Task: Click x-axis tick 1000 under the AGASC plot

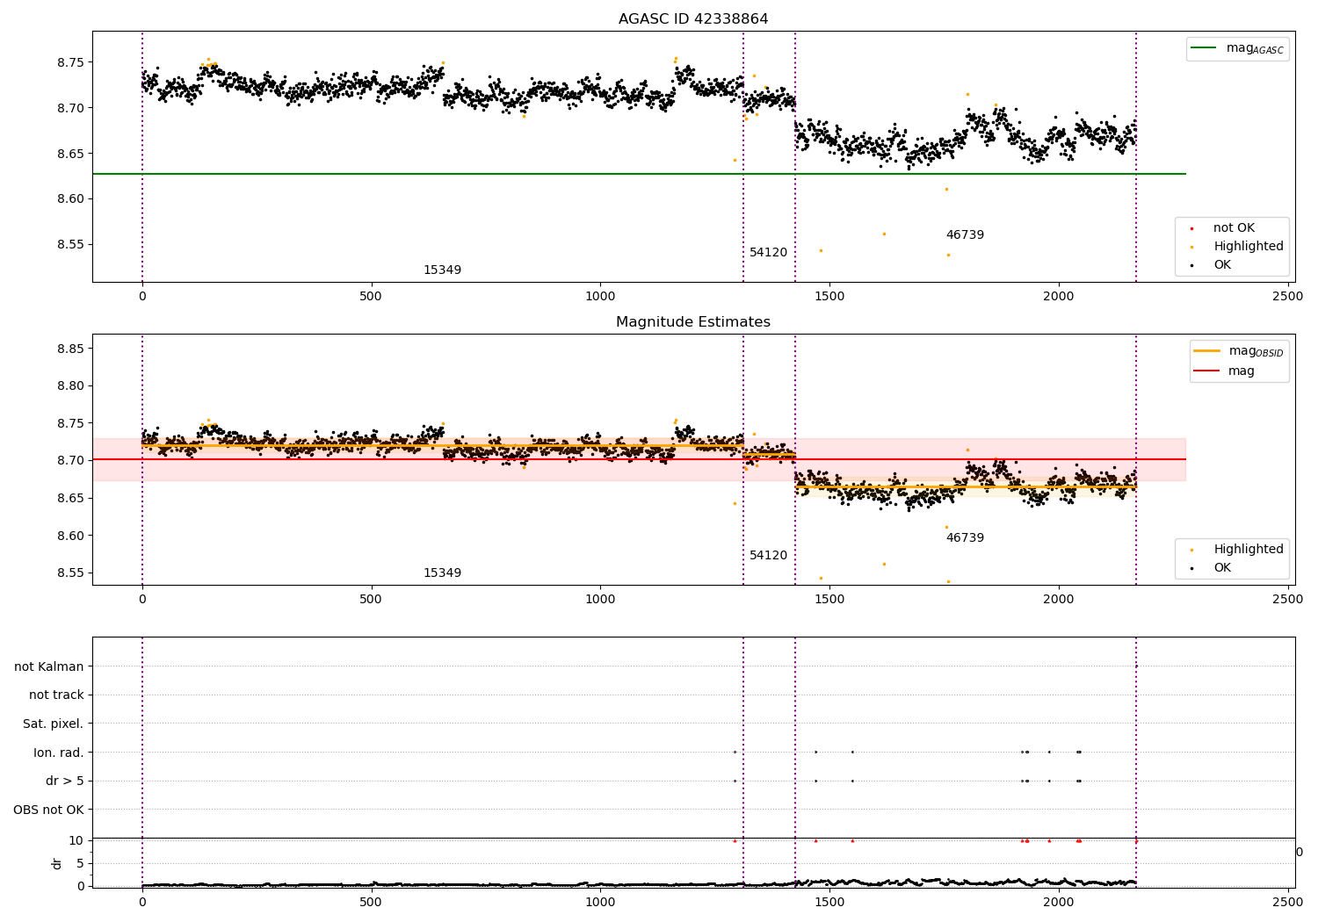Action: tap(600, 297)
